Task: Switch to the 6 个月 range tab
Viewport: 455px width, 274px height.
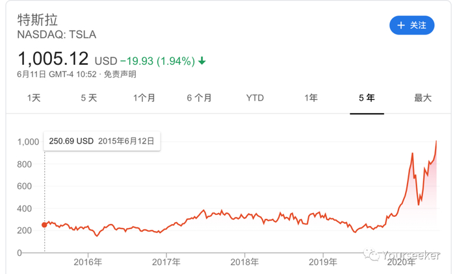Action: (x=200, y=98)
